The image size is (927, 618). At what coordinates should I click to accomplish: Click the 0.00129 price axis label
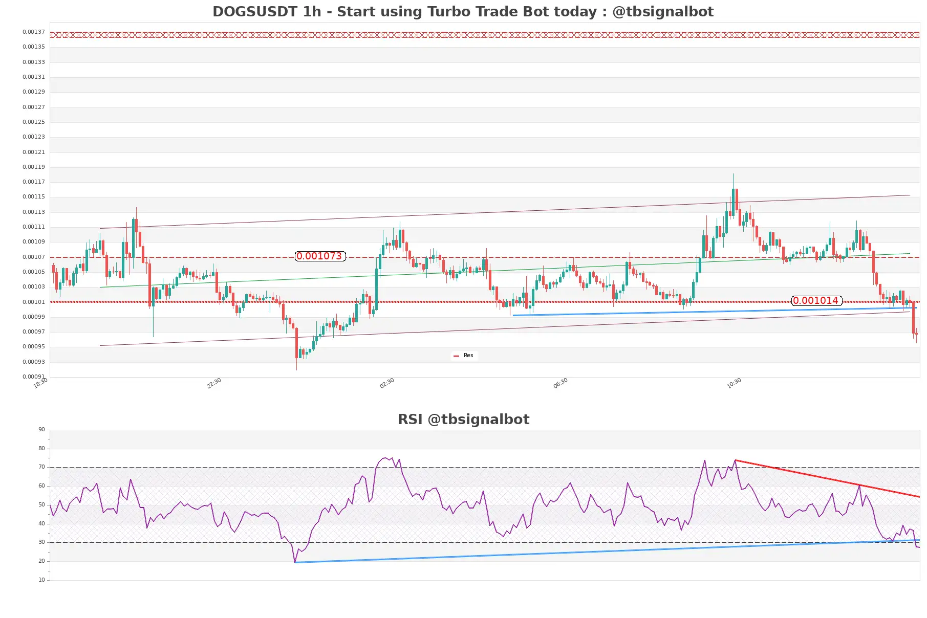(33, 92)
